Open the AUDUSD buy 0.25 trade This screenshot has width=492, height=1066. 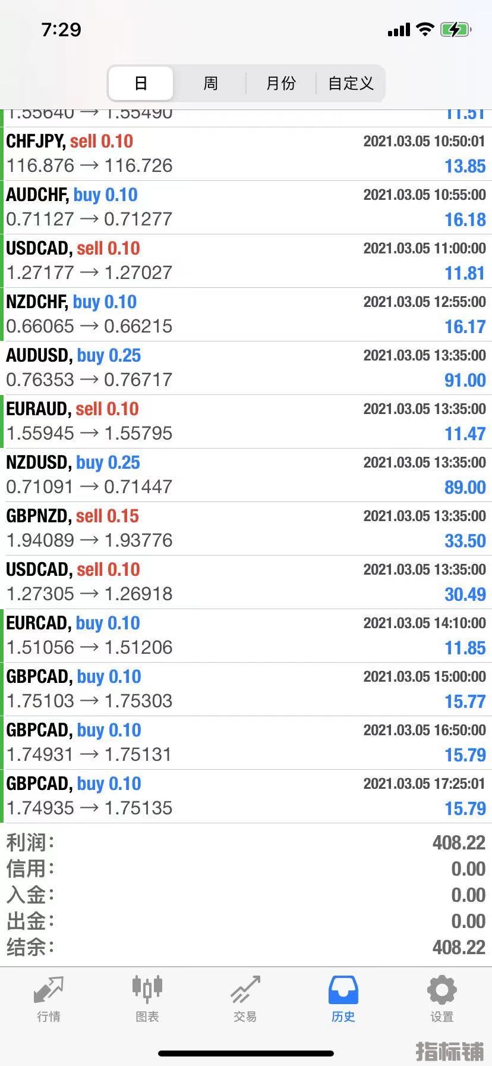pos(246,368)
